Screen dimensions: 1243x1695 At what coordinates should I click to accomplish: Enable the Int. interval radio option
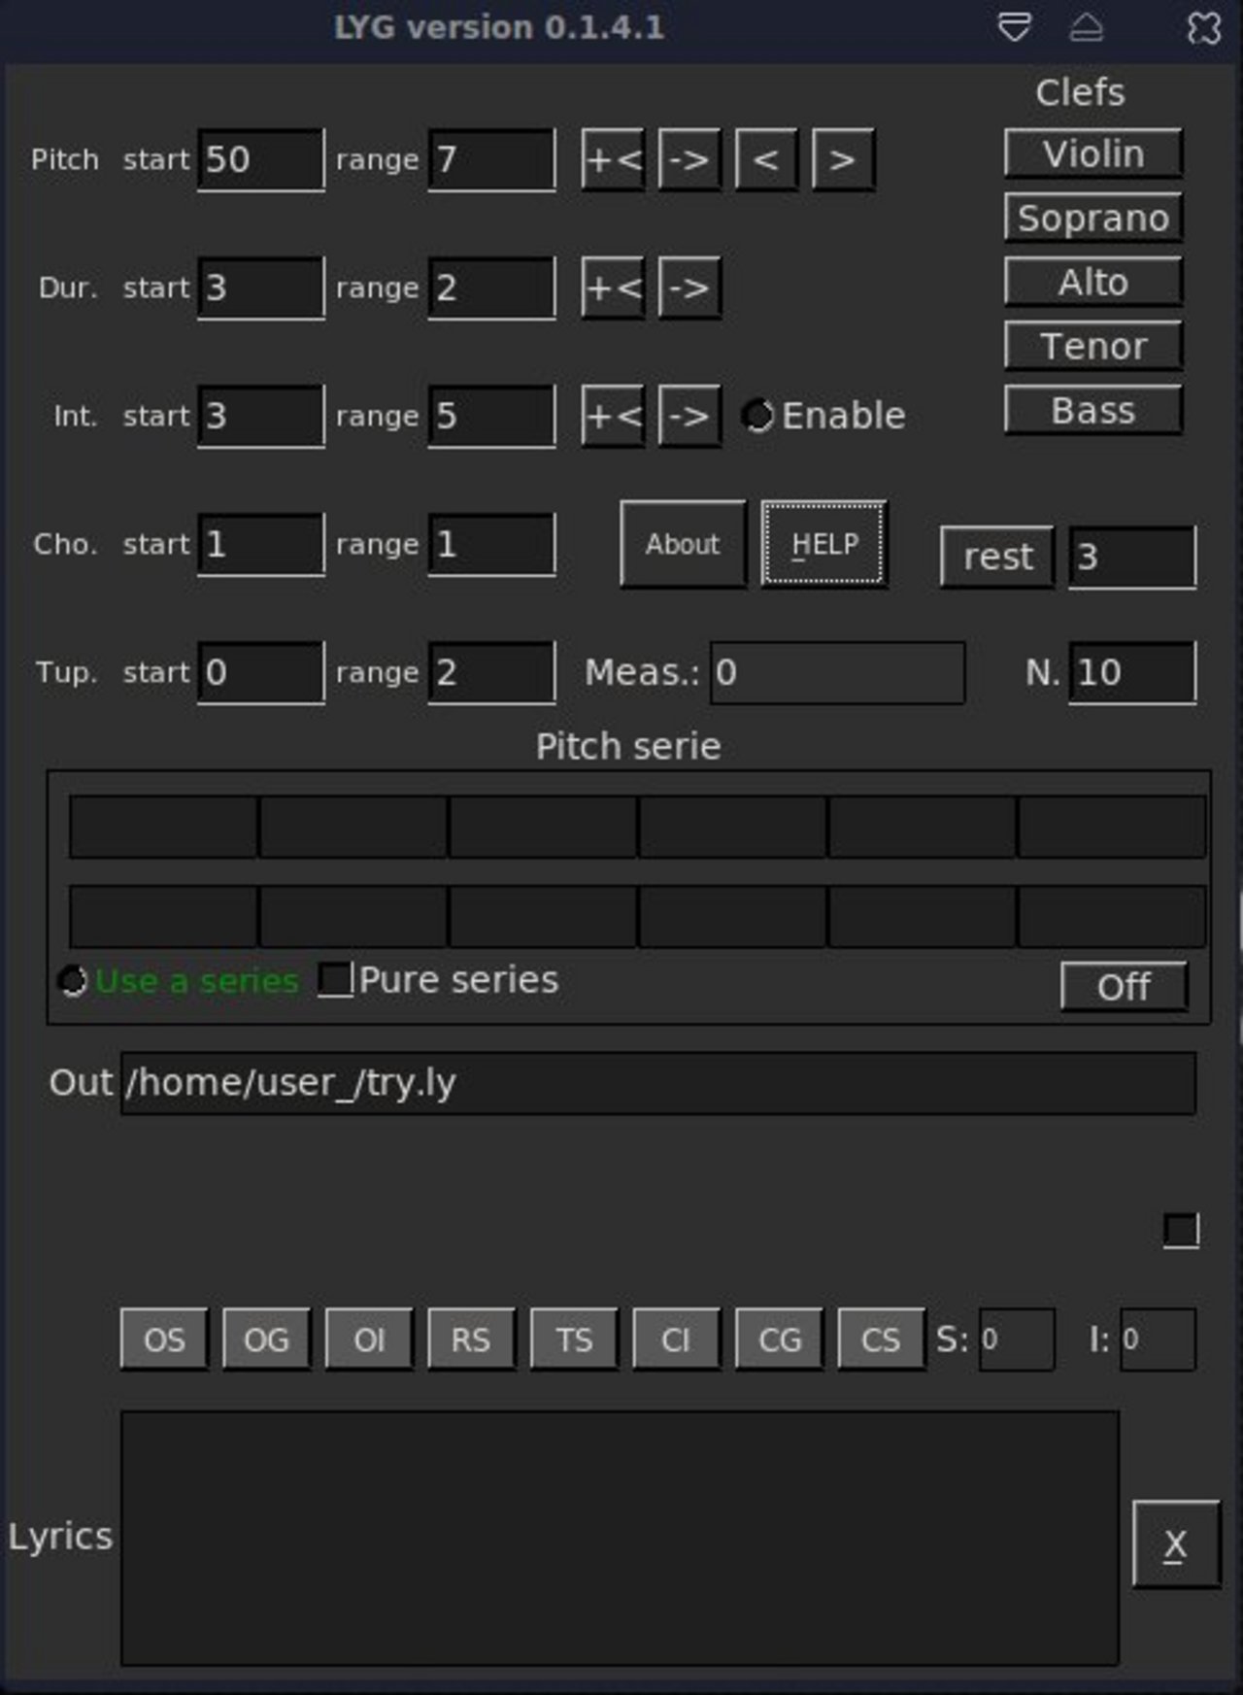(757, 416)
